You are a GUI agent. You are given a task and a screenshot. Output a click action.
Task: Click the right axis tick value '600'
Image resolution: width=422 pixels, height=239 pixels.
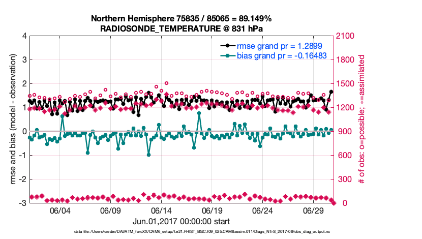[345, 155]
